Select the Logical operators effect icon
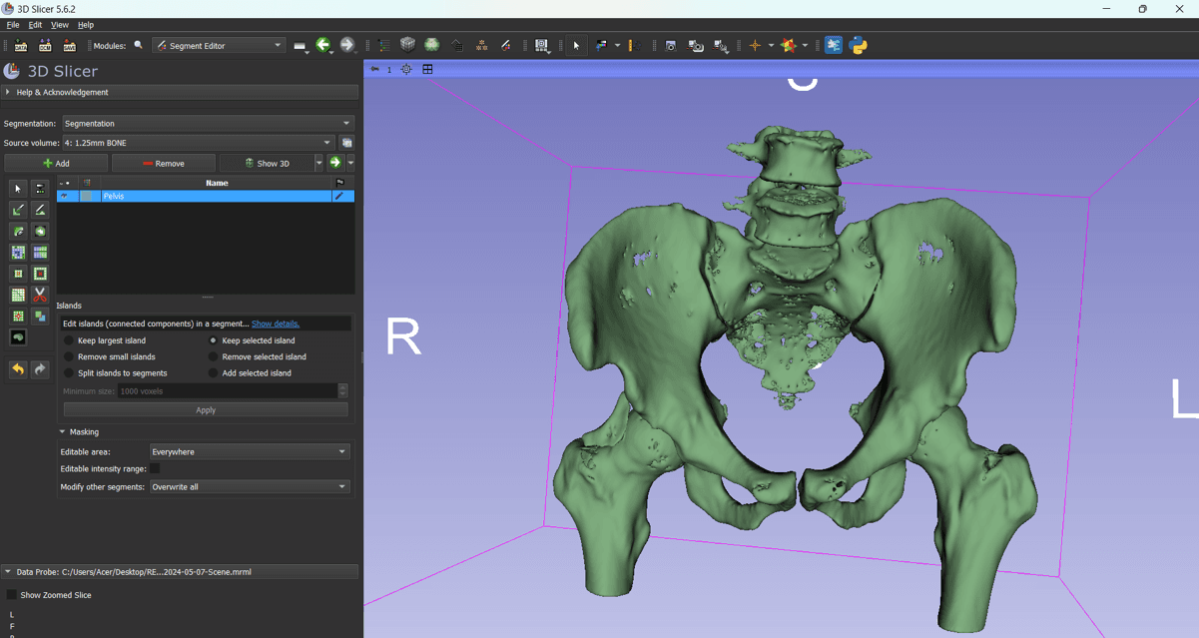The height and width of the screenshot is (638, 1199). 40,316
